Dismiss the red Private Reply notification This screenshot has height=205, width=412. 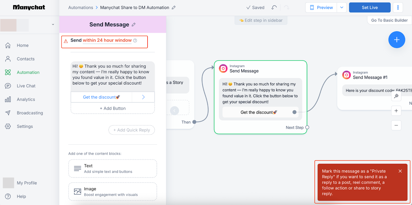400,171
